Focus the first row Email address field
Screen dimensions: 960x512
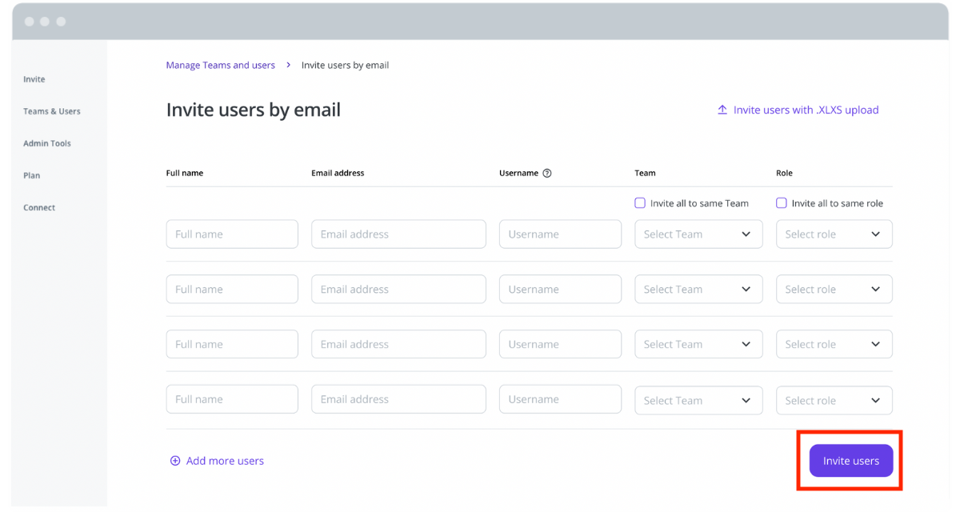tap(398, 234)
